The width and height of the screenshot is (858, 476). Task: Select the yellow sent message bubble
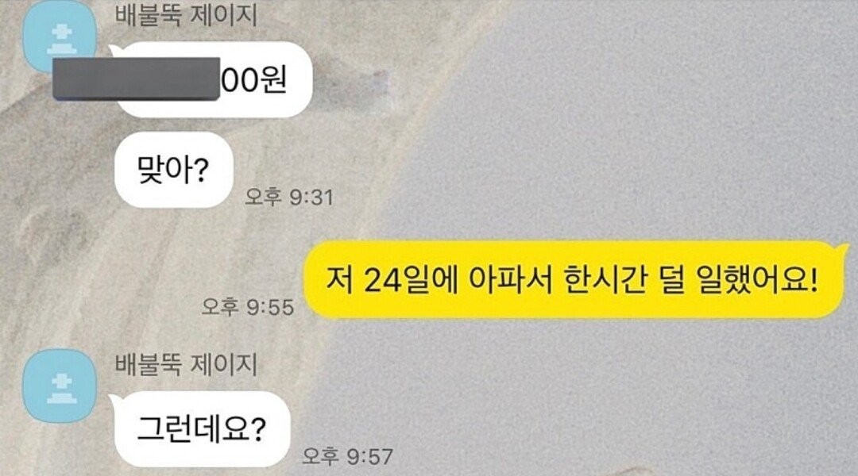pyautogui.click(x=576, y=280)
